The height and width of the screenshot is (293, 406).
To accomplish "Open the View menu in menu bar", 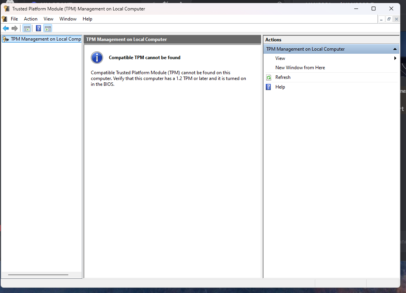I will coord(48,19).
